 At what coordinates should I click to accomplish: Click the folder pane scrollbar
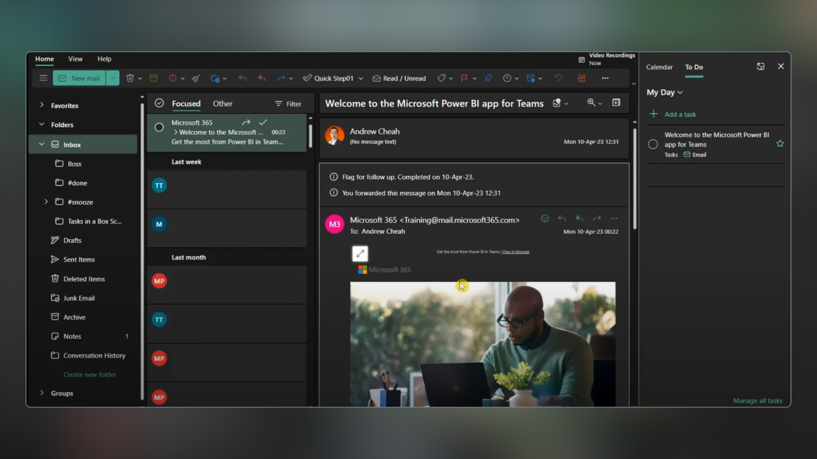tap(142, 251)
